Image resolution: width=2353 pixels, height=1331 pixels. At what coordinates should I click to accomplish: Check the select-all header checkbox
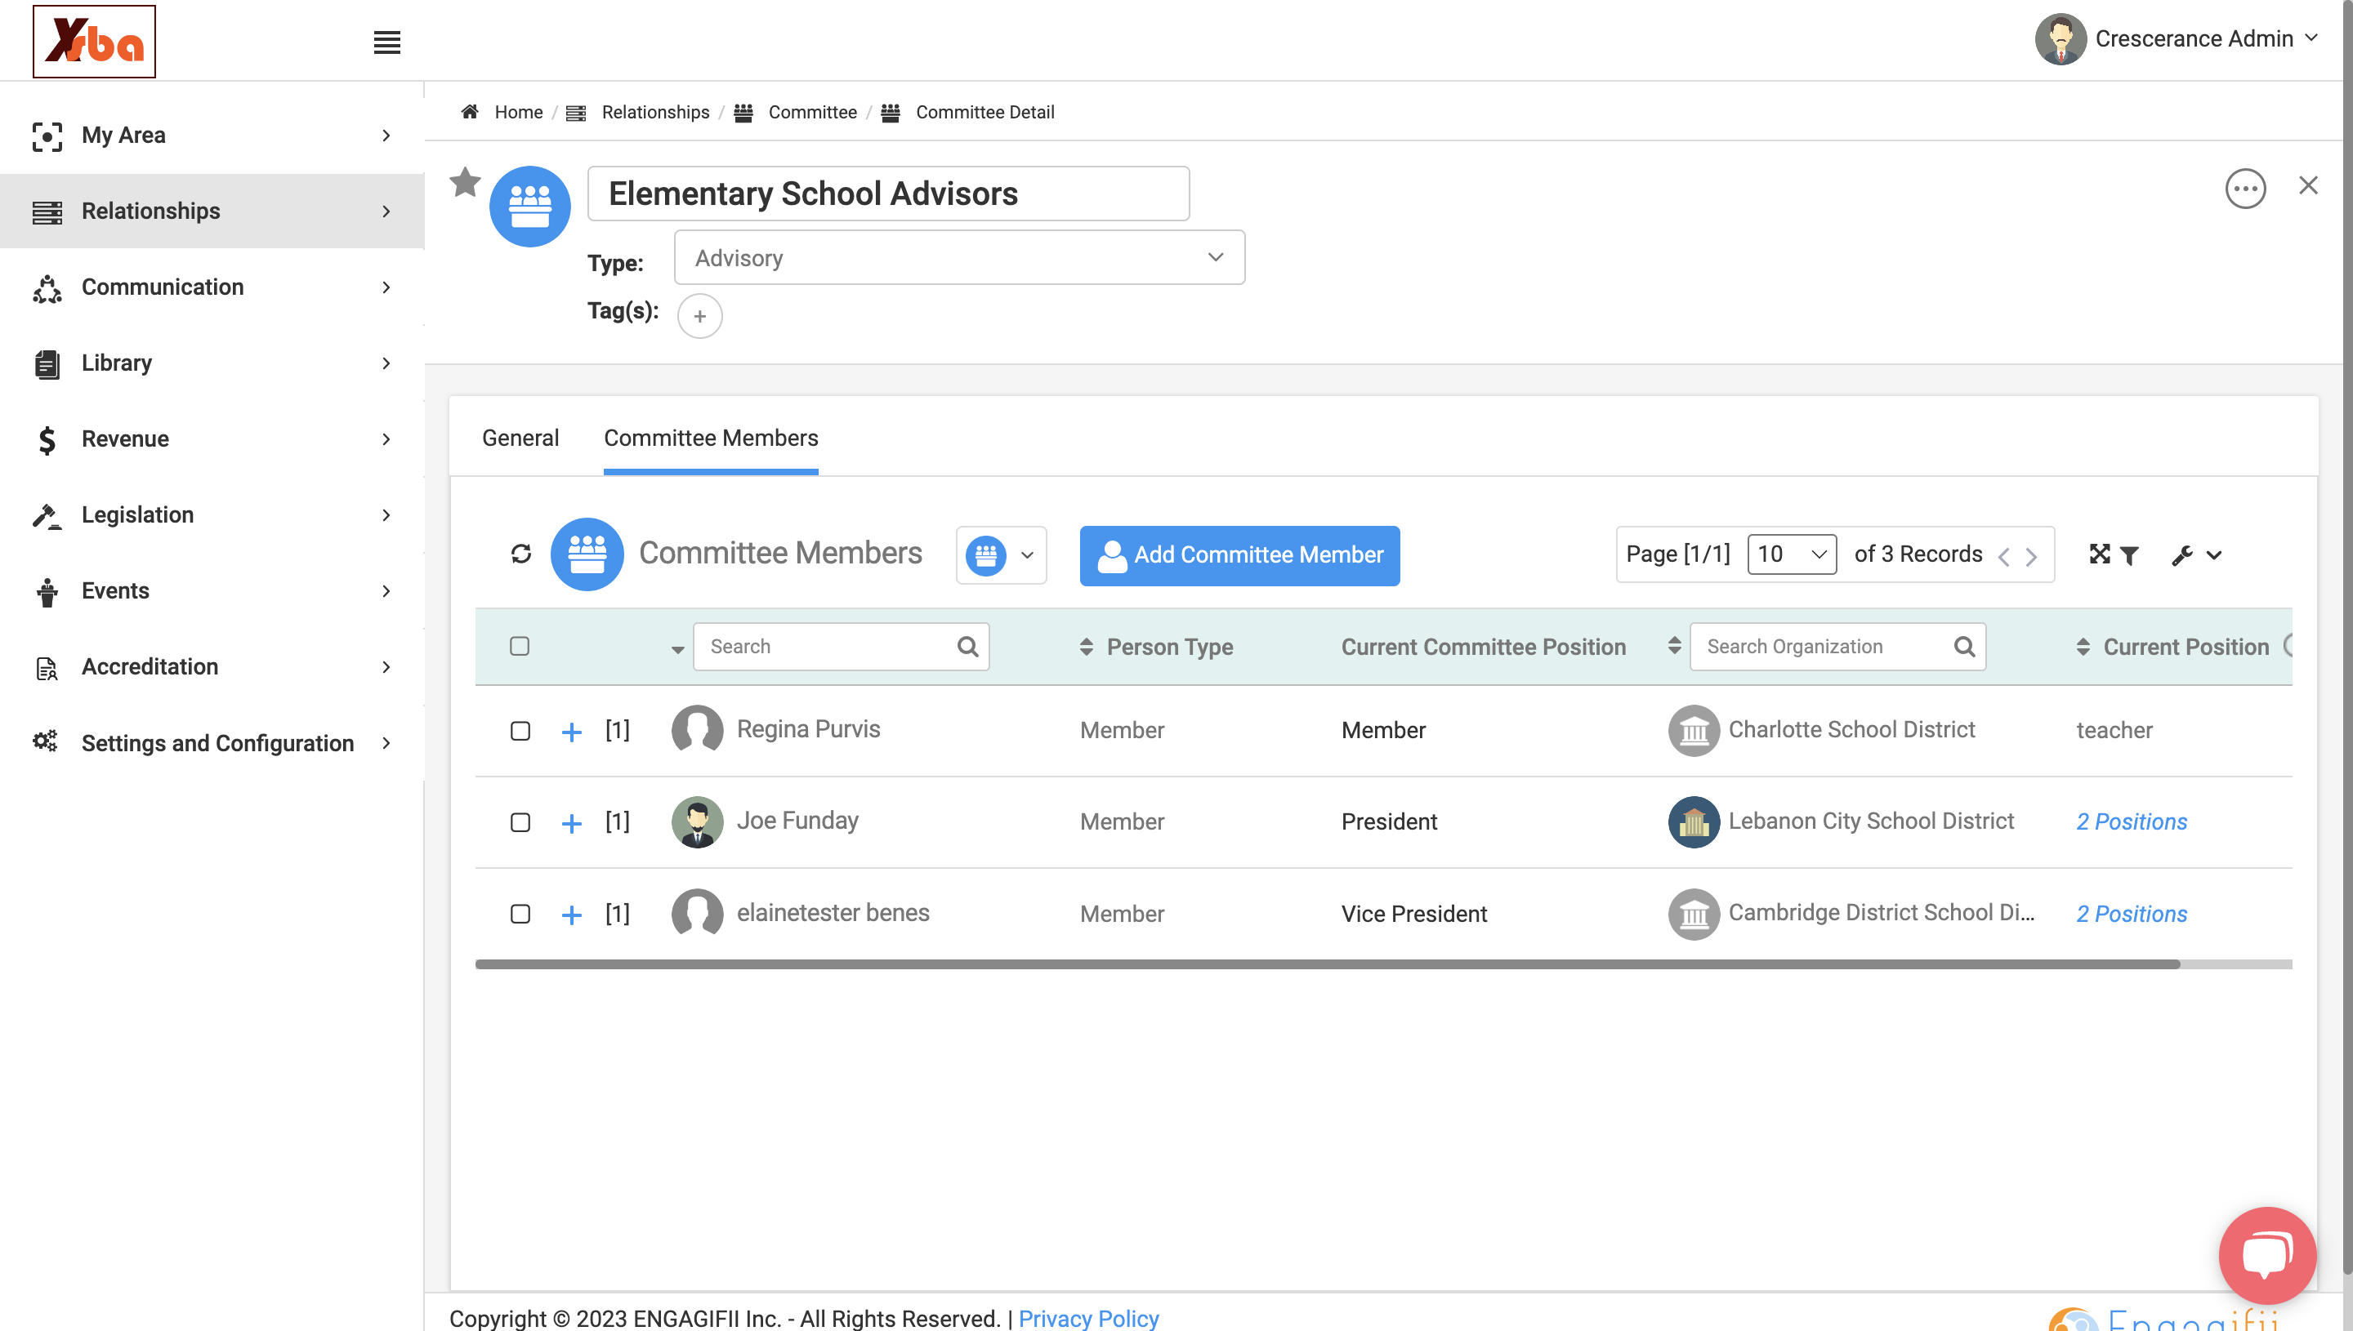(x=520, y=646)
